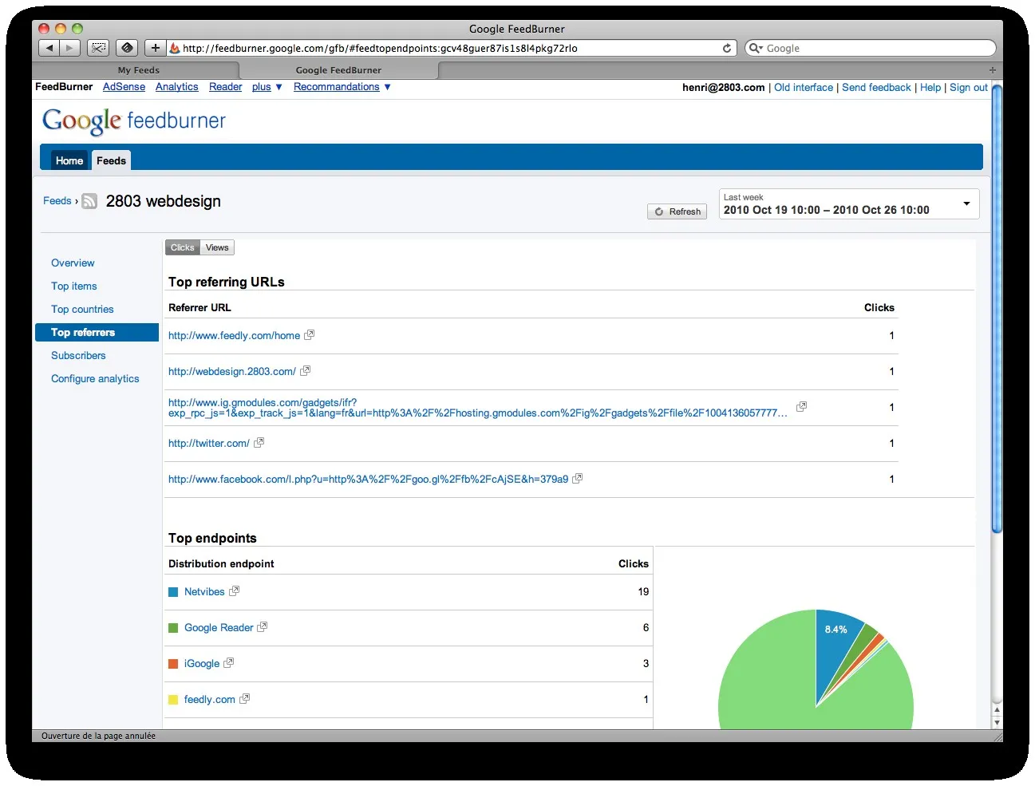Click the Sign out link

pyautogui.click(x=969, y=88)
